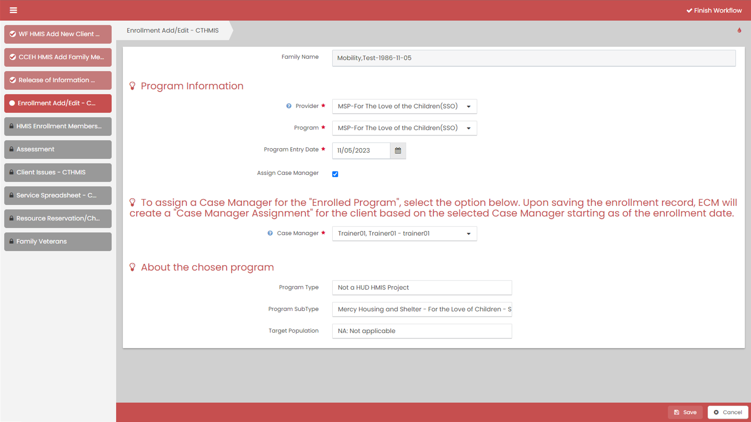This screenshot has width=751, height=422.
Task: Click the help icon beside Provider
Action: point(289,106)
